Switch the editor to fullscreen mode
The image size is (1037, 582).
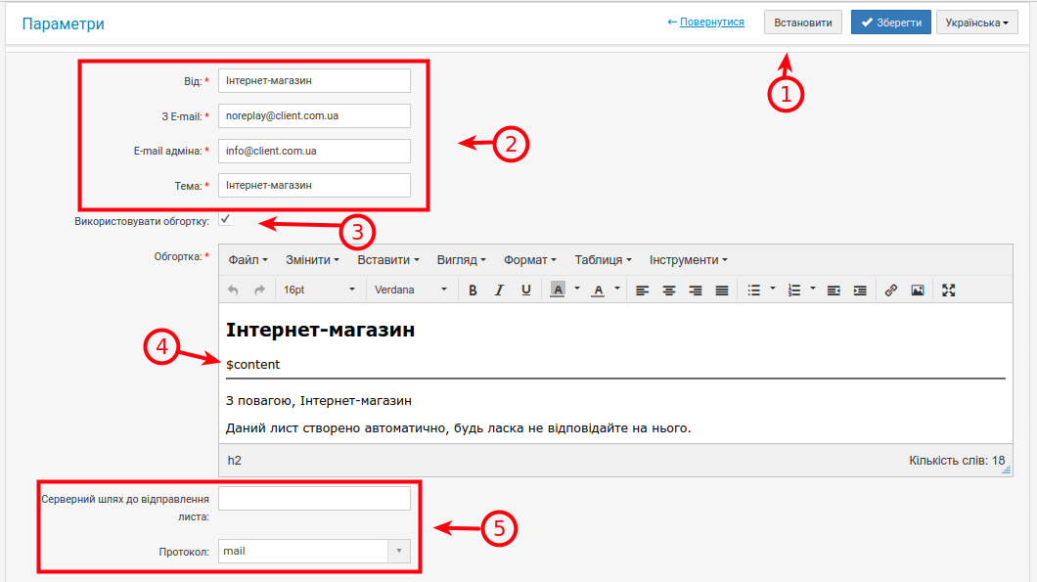[x=948, y=290]
